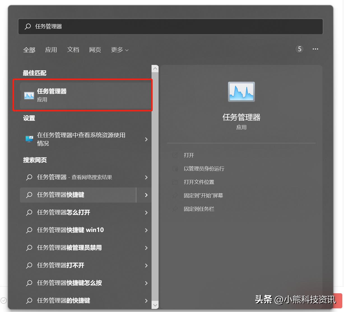Click 以管理员身份运行 to run elevated
The height and width of the screenshot is (312, 344).
point(204,168)
